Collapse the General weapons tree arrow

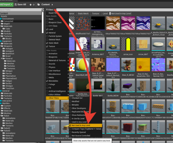2,58
